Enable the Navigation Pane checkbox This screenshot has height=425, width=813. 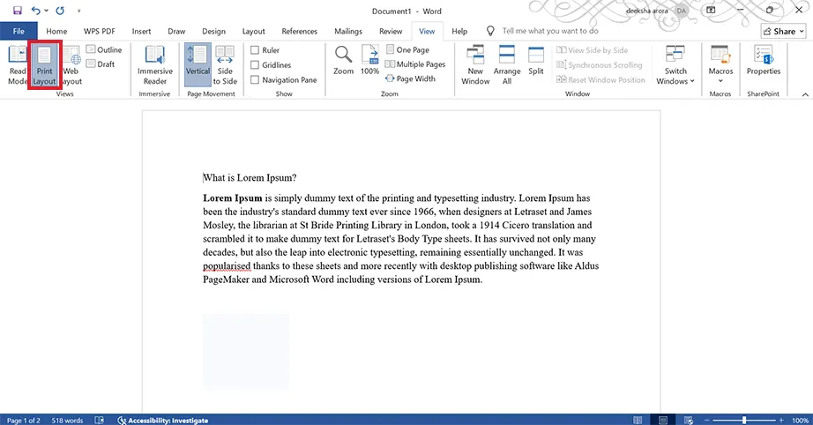[255, 80]
